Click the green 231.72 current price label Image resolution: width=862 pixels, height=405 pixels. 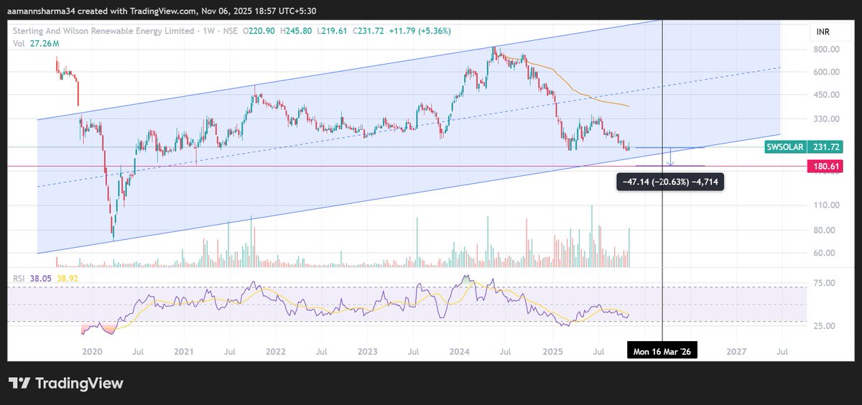(825, 146)
